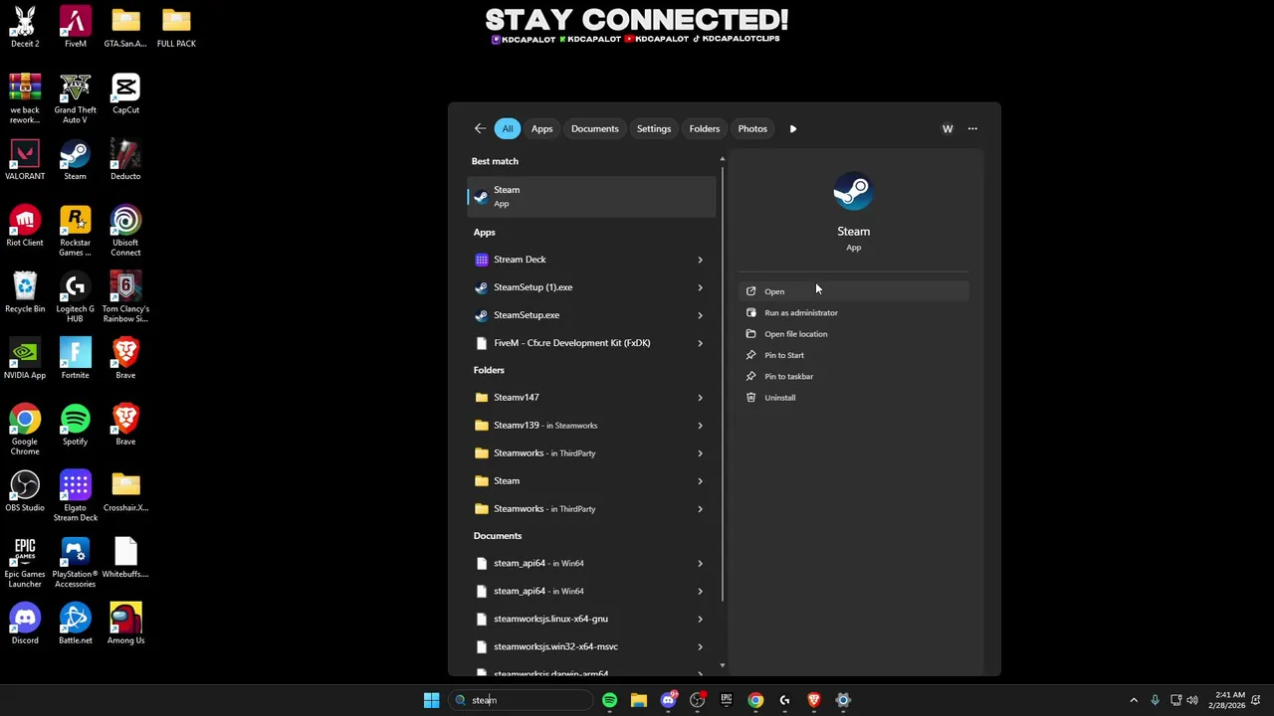Choose Open file location for Steam
Screen dimensions: 1274x716
tap(853, 334)
